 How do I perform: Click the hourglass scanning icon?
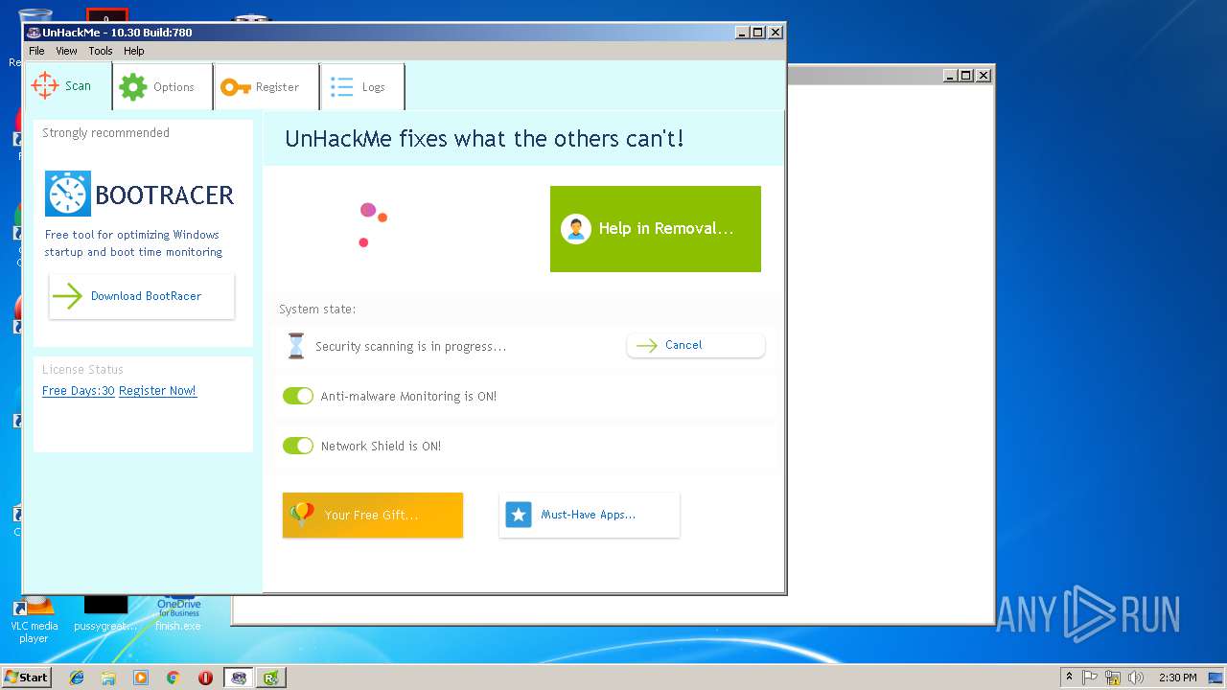click(x=296, y=346)
